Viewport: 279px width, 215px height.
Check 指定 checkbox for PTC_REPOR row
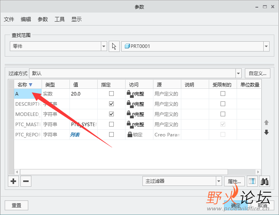111,134
